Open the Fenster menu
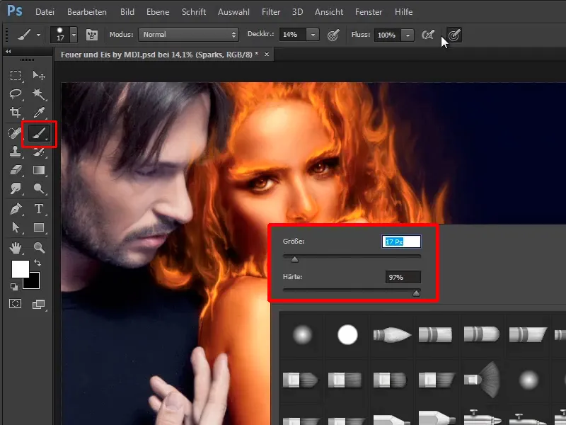The image size is (566, 425). [x=369, y=12]
